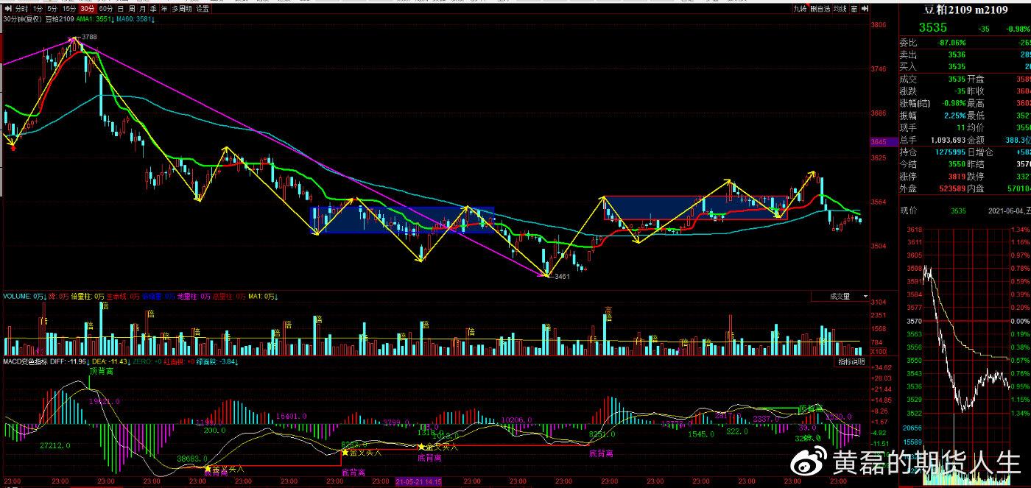Switch to the 1分 timeframe
1031x488 pixels.
pyautogui.click(x=38, y=9)
